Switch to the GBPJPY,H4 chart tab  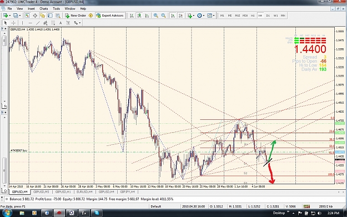(x=128, y=192)
